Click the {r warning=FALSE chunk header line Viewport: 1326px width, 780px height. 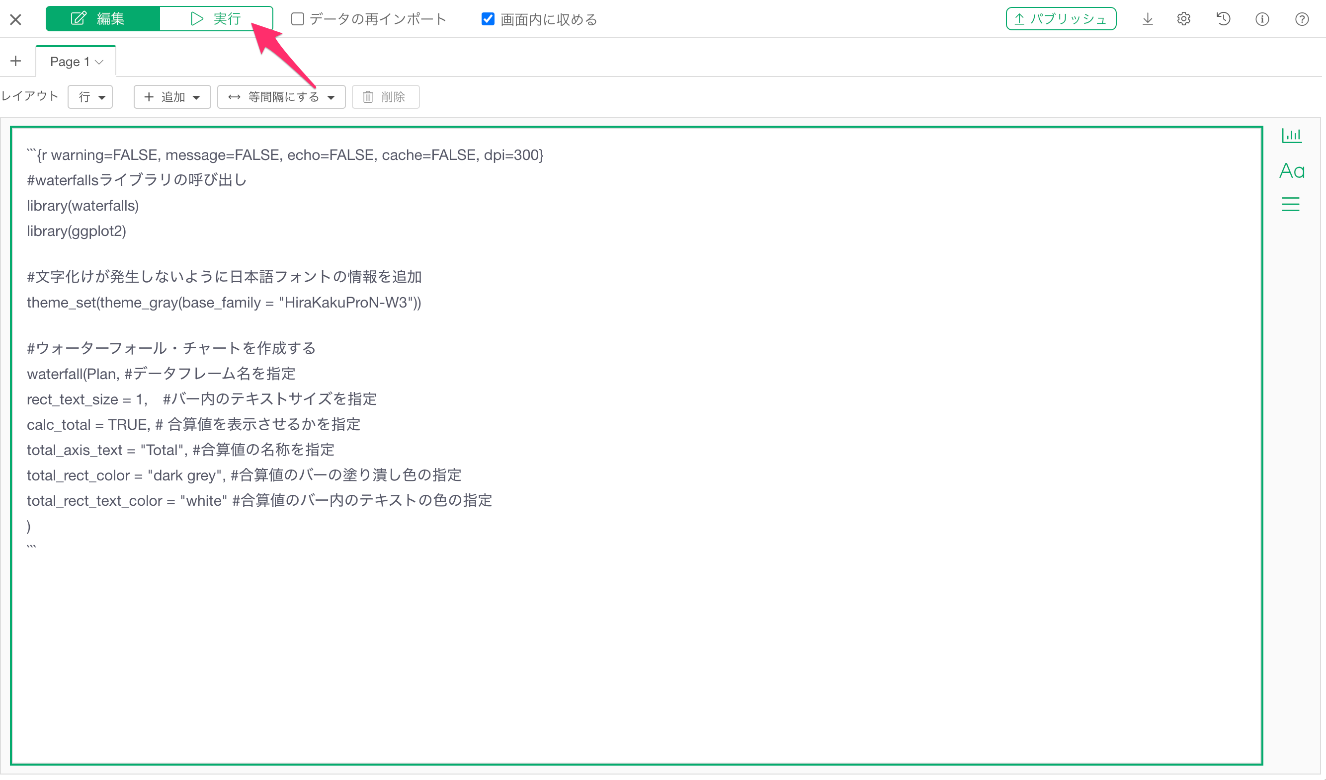tap(285, 155)
